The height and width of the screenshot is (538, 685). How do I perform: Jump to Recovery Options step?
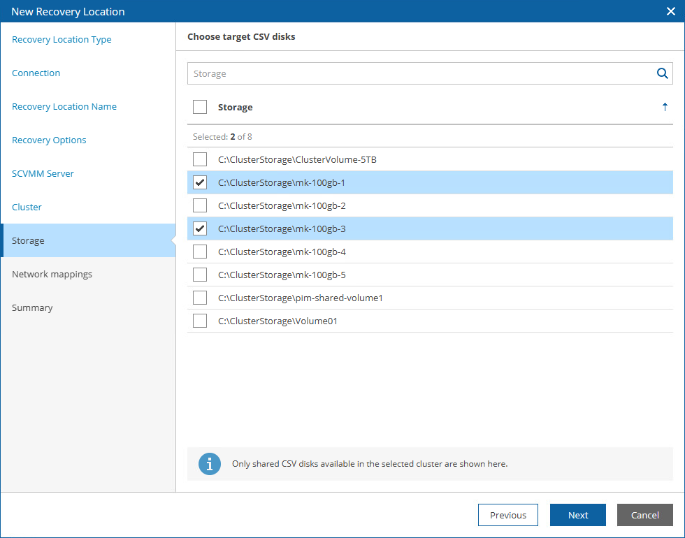49,140
